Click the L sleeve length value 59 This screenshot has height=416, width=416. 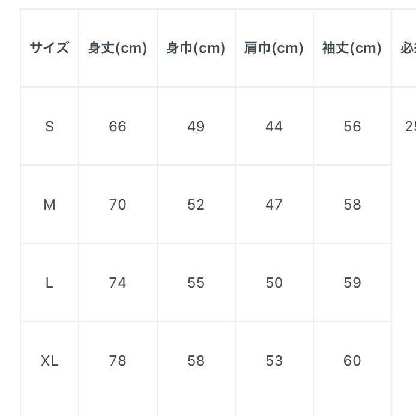[x=352, y=283]
